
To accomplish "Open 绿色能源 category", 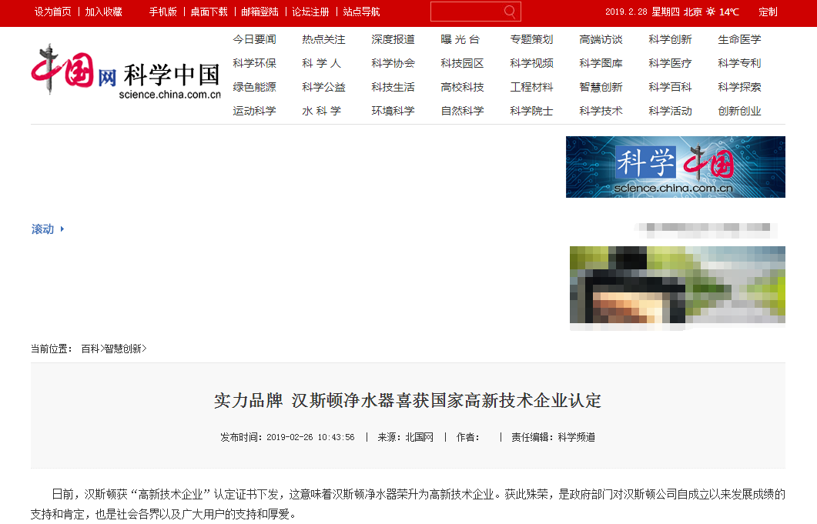I will (254, 88).
